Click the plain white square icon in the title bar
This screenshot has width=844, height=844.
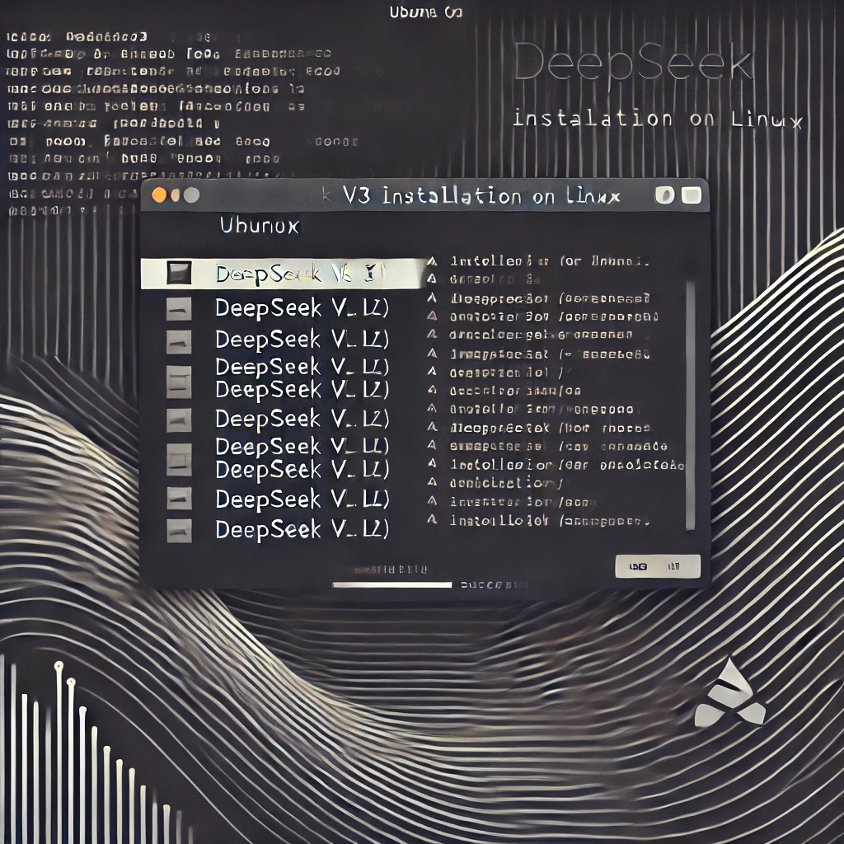pyautogui.click(x=692, y=195)
